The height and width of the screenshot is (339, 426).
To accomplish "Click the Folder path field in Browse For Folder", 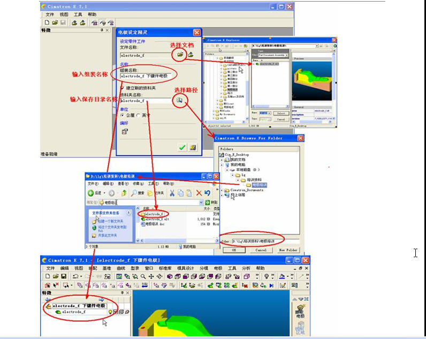I will [265, 241].
